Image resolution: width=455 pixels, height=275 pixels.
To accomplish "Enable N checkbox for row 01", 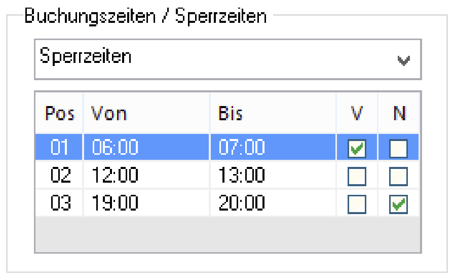I will coord(398,149).
